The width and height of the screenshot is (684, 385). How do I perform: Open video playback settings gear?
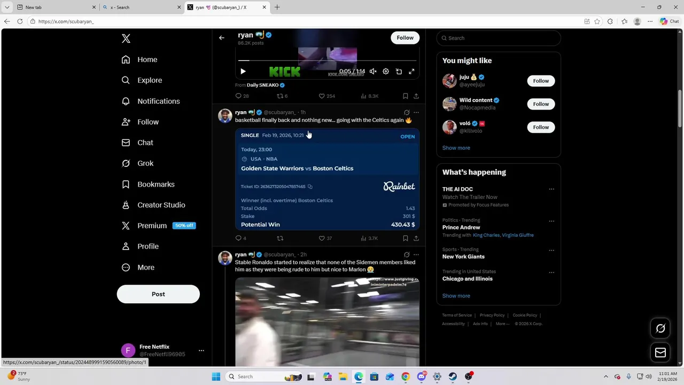(386, 71)
